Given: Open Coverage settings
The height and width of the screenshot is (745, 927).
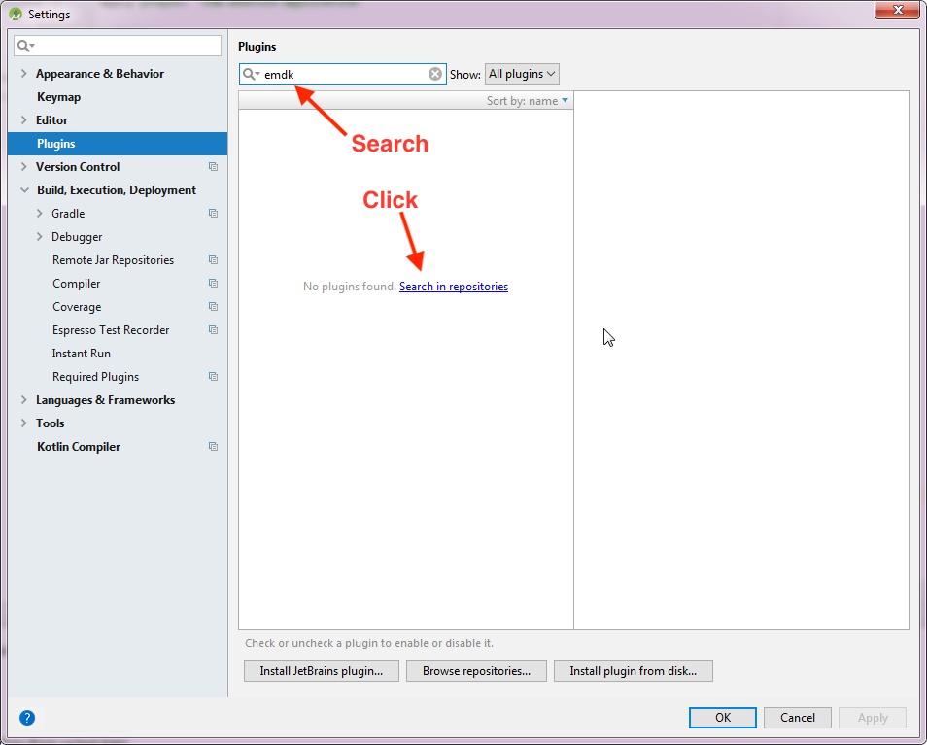Looking at the screenshot, I should coord(77,307).
